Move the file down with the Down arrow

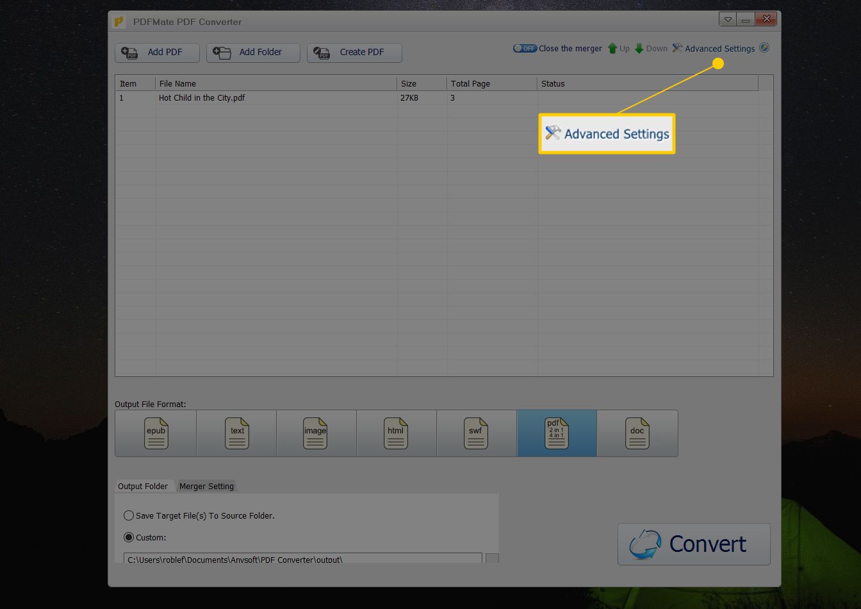[x=651, y=48]
